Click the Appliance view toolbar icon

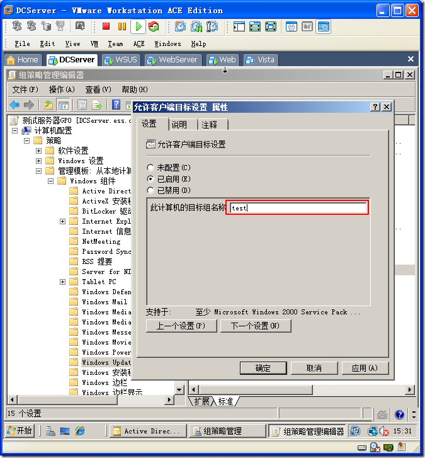[x=307, y=26]
